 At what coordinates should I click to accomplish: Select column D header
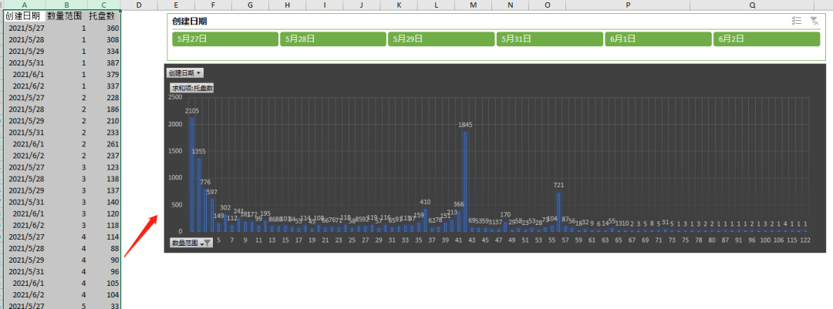click(139, 5)
